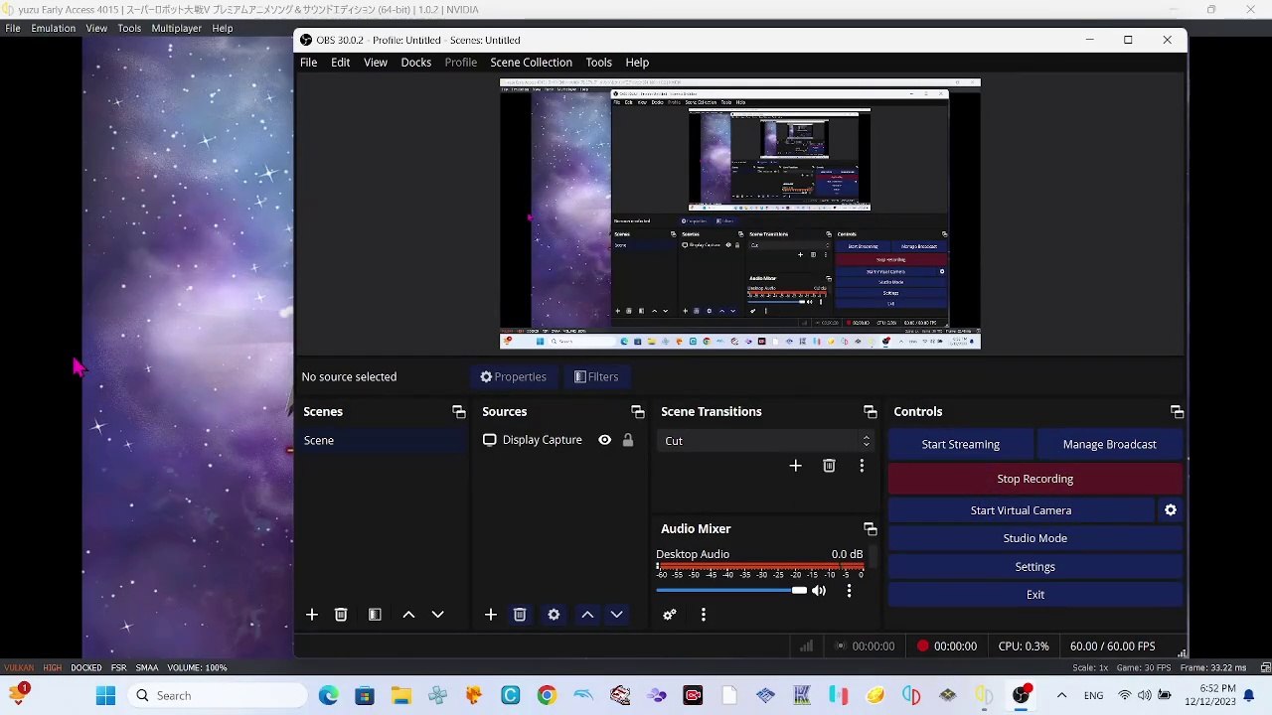Move the source up in Sources toolbar

click(x=587, y=615)
